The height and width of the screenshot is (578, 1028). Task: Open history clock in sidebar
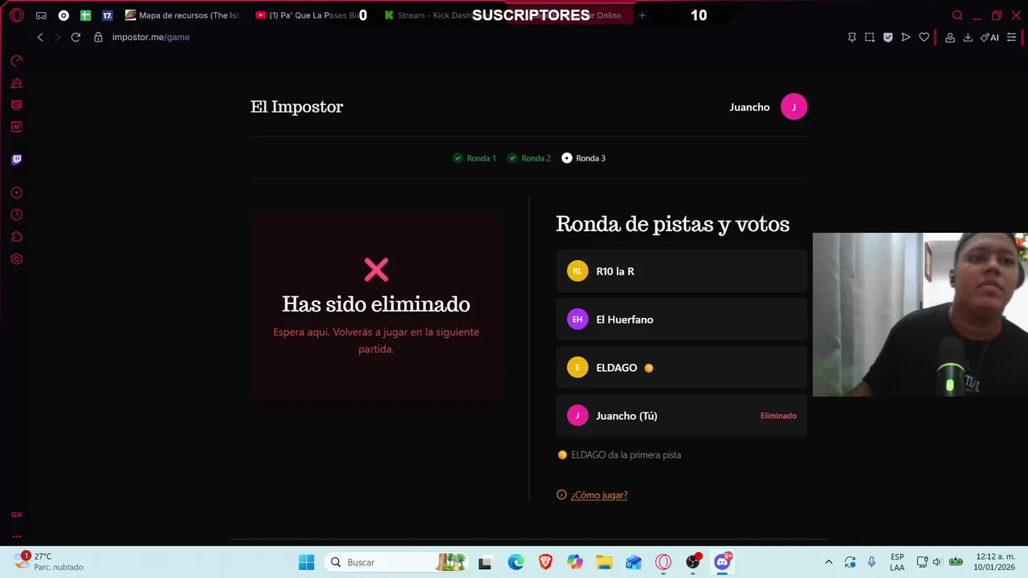[17, 215]
